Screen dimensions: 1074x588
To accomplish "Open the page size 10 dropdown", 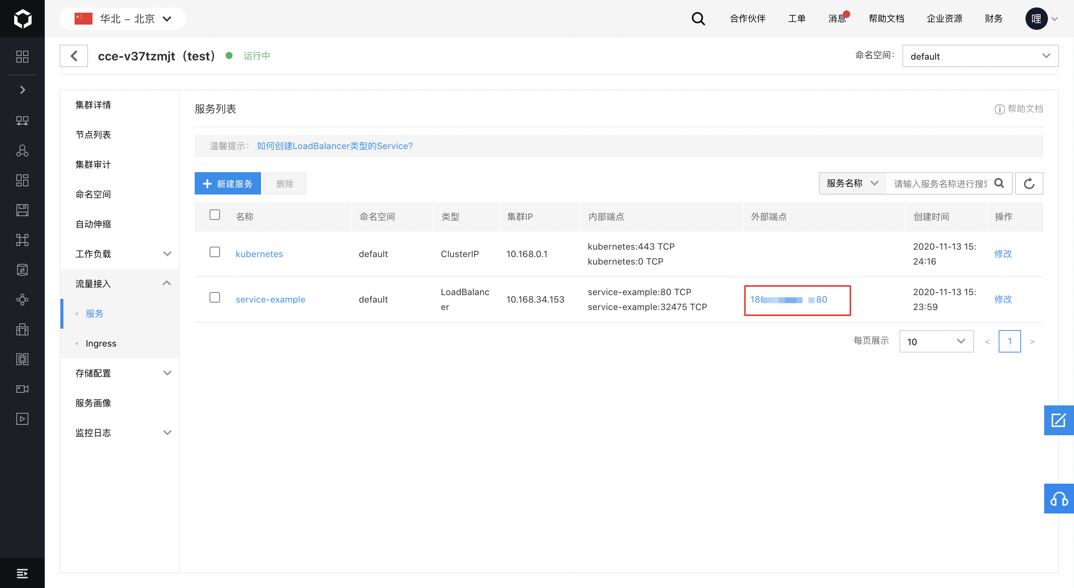I will pyautogui.click(x=936, y=341).
